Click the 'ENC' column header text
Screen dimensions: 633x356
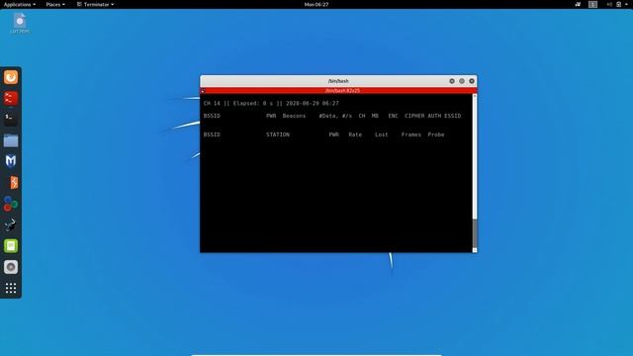coord(393,116)
